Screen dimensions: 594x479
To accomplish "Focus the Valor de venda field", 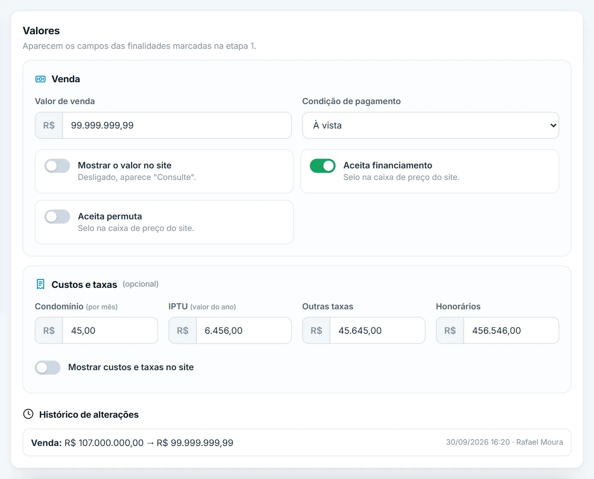I will [x=177, y=126].
